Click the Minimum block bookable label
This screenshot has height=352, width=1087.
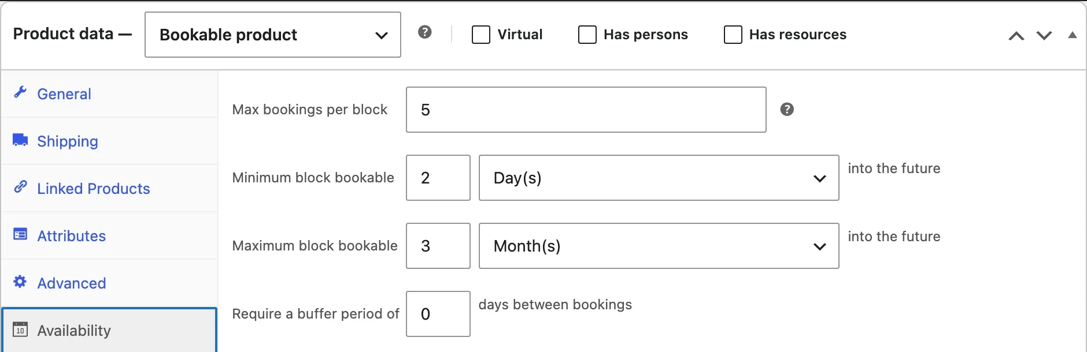pyautogui.click(x=313, y=178)
